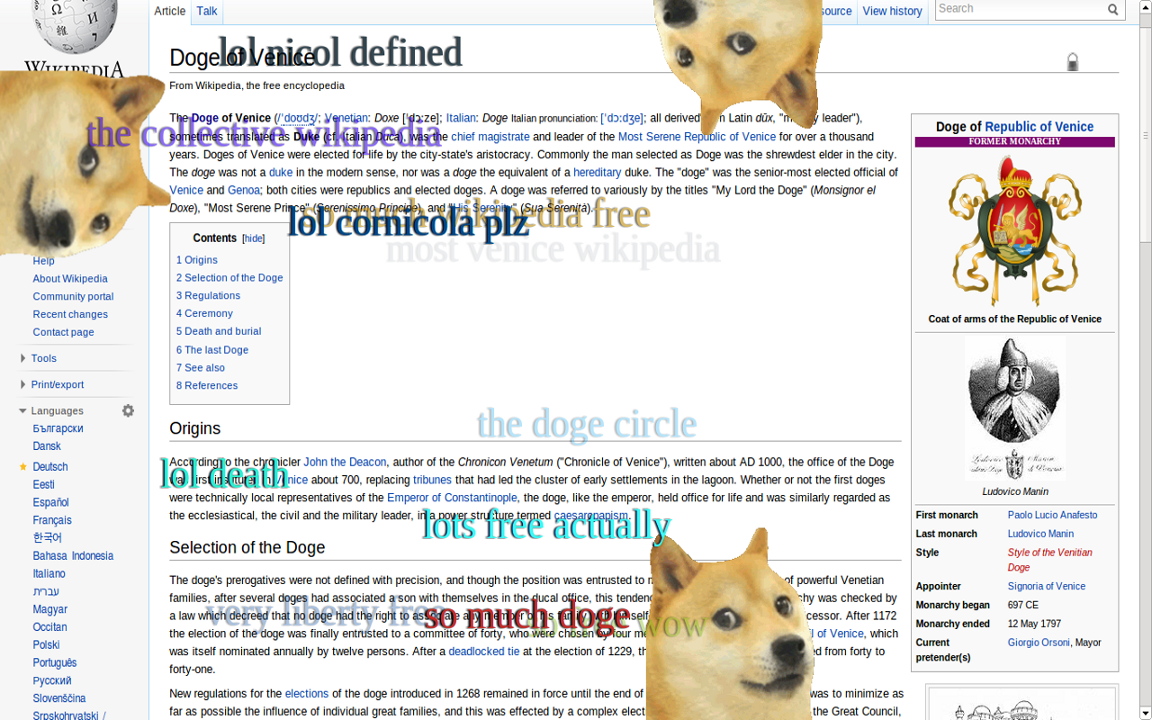
Task: Follow Most Serene Republic of Venice link
Action: 697,137
